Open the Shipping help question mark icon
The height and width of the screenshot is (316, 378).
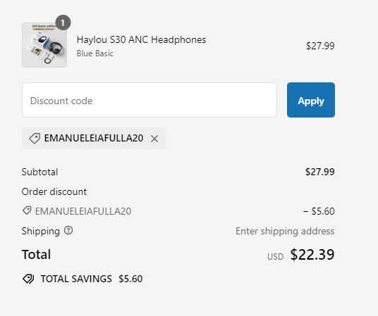click(x=68, y=231)
